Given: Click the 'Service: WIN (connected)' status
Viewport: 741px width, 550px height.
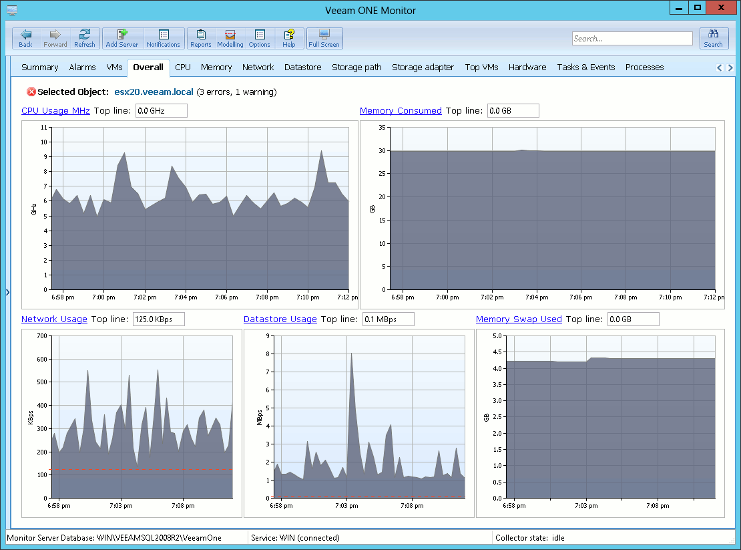Looking at the screenshot, I should (x=295, y=538).
